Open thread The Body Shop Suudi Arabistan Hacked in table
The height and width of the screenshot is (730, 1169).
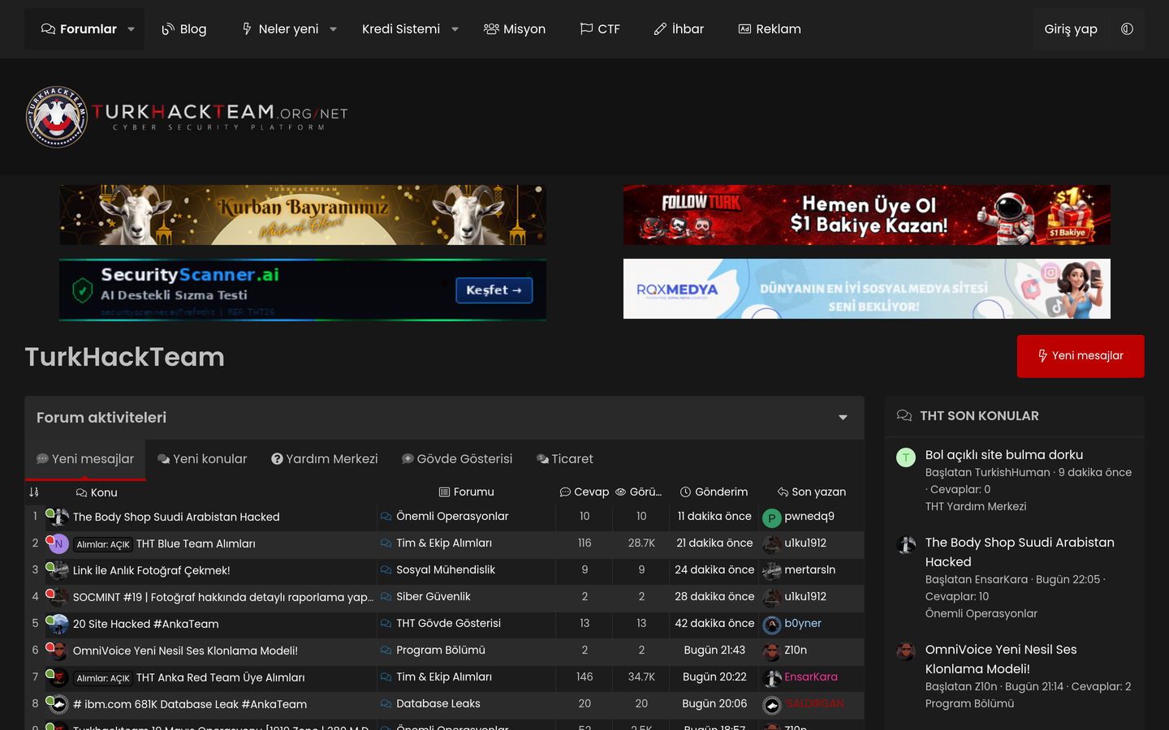[176, 517]
